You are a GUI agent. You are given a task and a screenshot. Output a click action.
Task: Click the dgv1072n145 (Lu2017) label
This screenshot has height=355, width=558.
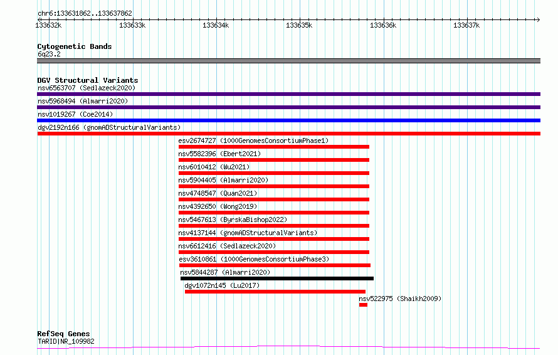[x=222, y=285]
